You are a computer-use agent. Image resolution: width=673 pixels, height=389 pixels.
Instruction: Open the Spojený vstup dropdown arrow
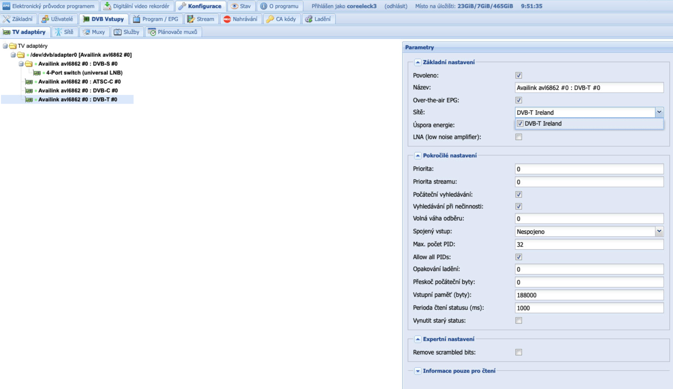pyautogui.click(x=659, y=231)
